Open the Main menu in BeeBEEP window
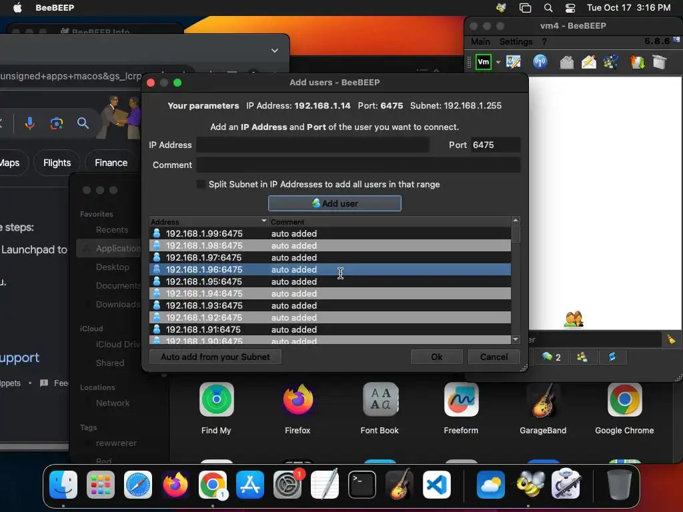The height and width of the screenshot is (512, 683). pos(480,42)
